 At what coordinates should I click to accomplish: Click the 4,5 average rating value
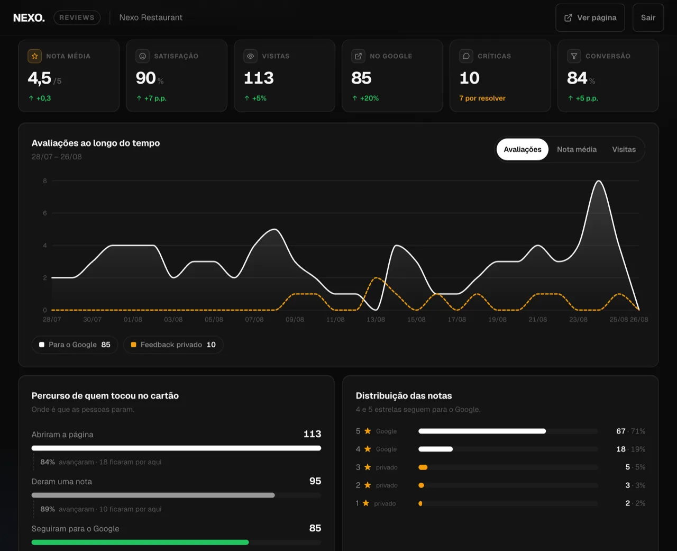point(40,78)
